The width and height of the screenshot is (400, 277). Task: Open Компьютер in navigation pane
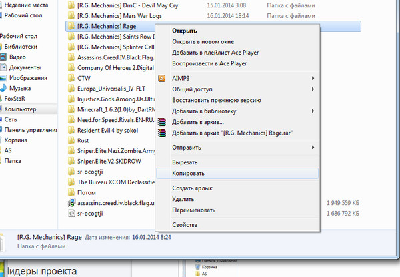tap(20, 109)
